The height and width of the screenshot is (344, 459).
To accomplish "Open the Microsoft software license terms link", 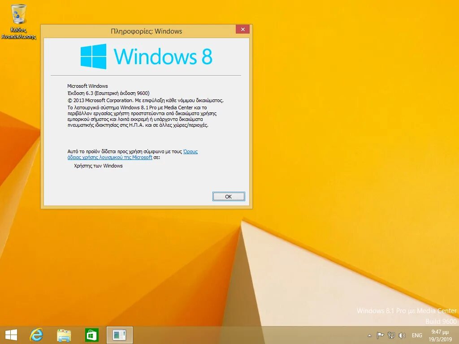I will [x=132, y=155].
